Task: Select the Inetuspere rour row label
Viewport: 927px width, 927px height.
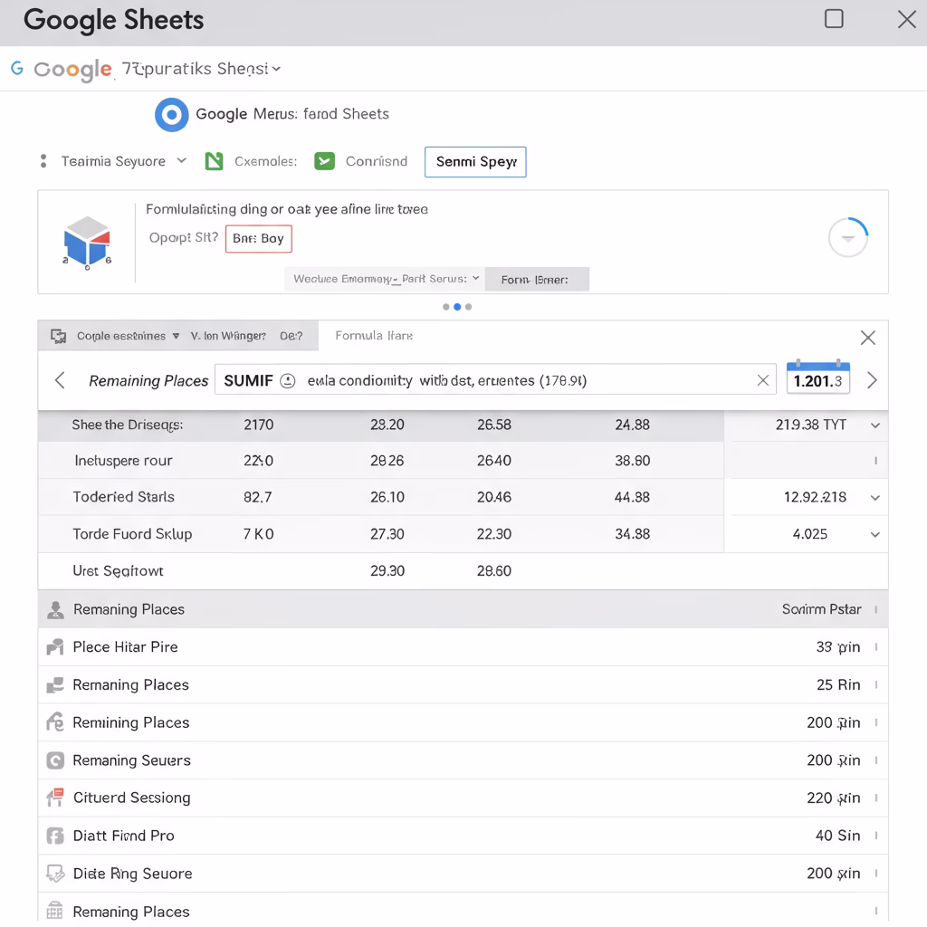Action: (123, 461)
